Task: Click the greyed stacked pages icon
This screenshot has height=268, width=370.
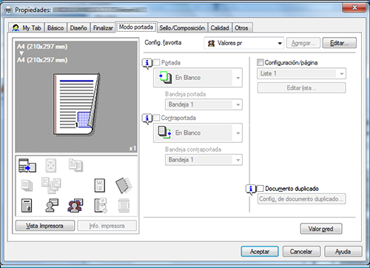Action: click(27, 185)
